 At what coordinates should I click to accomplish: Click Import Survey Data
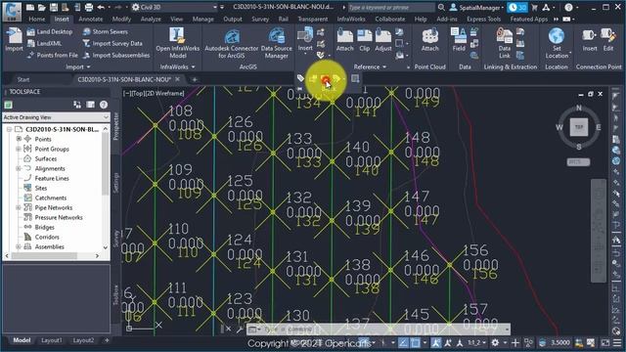pyautogui.click(x=112, y=43)
